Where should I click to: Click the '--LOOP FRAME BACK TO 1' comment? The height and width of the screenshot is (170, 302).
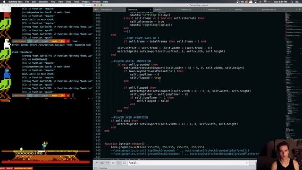click(x=142, y=38)
